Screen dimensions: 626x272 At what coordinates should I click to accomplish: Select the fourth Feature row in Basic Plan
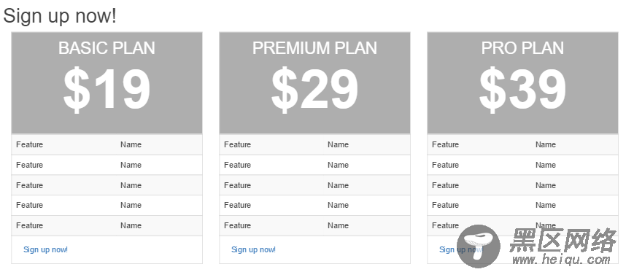coord(107,206)
